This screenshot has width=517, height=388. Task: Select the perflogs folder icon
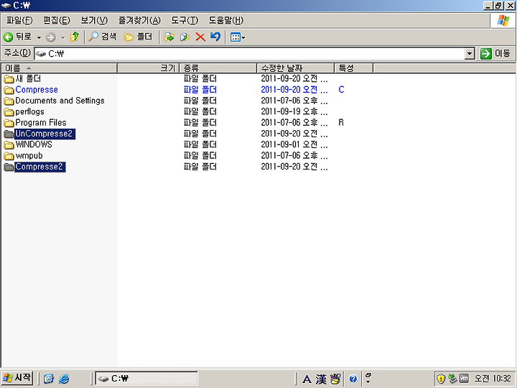click(9, 112)
